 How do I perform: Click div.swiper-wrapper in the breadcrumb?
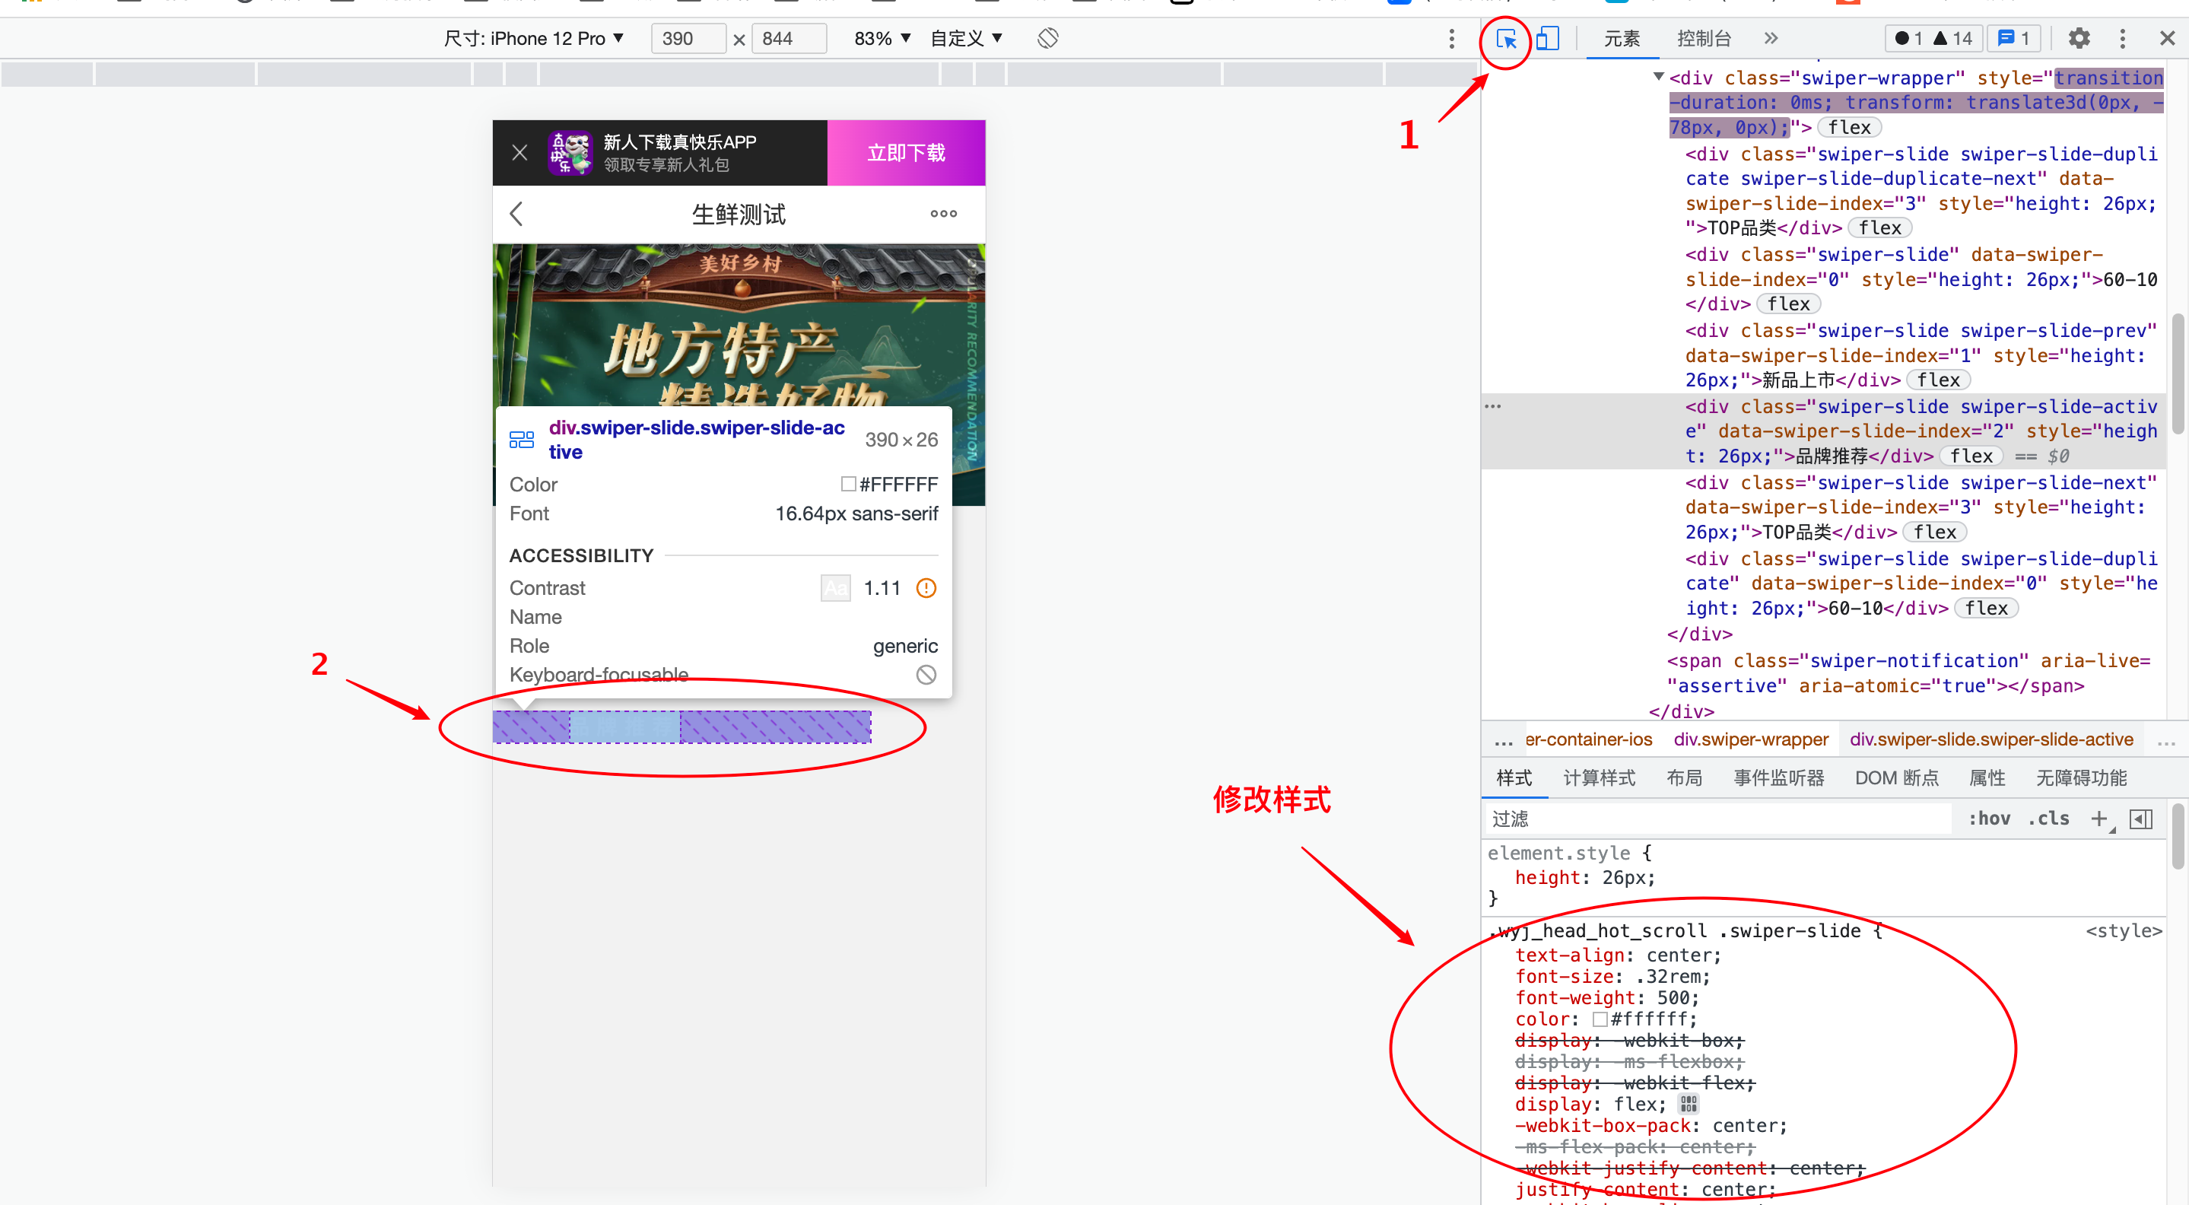(1751, 739)
